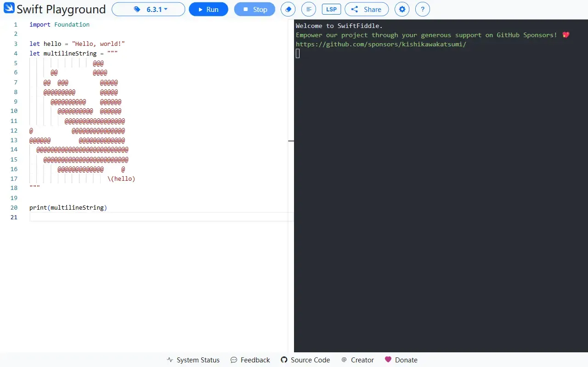The image size is (588, 367).
Task: Click the print(multilineString) statement
Action: 68,208
